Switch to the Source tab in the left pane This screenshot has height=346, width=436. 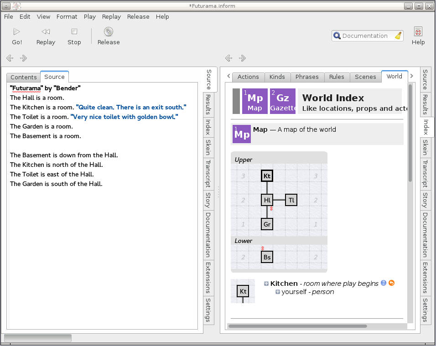tap(55, 77)
